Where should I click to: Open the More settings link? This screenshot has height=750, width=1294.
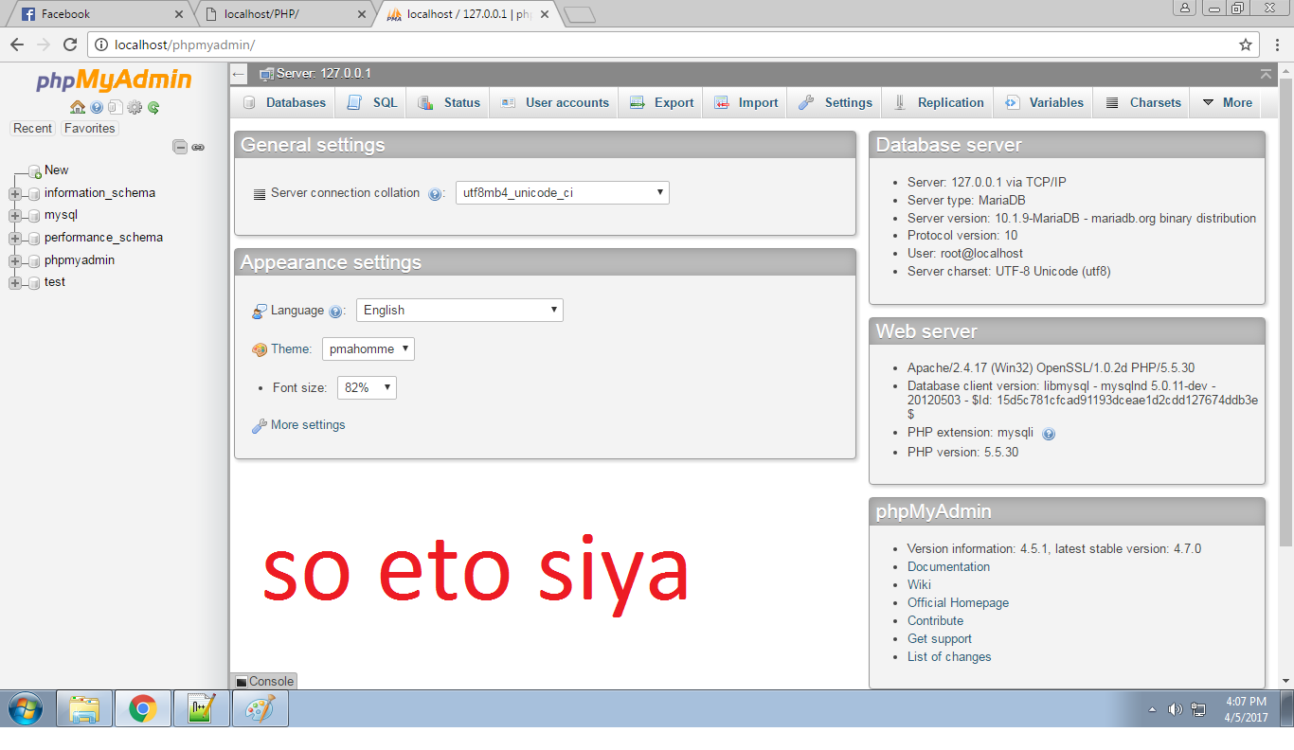click(x=306, y=425)
